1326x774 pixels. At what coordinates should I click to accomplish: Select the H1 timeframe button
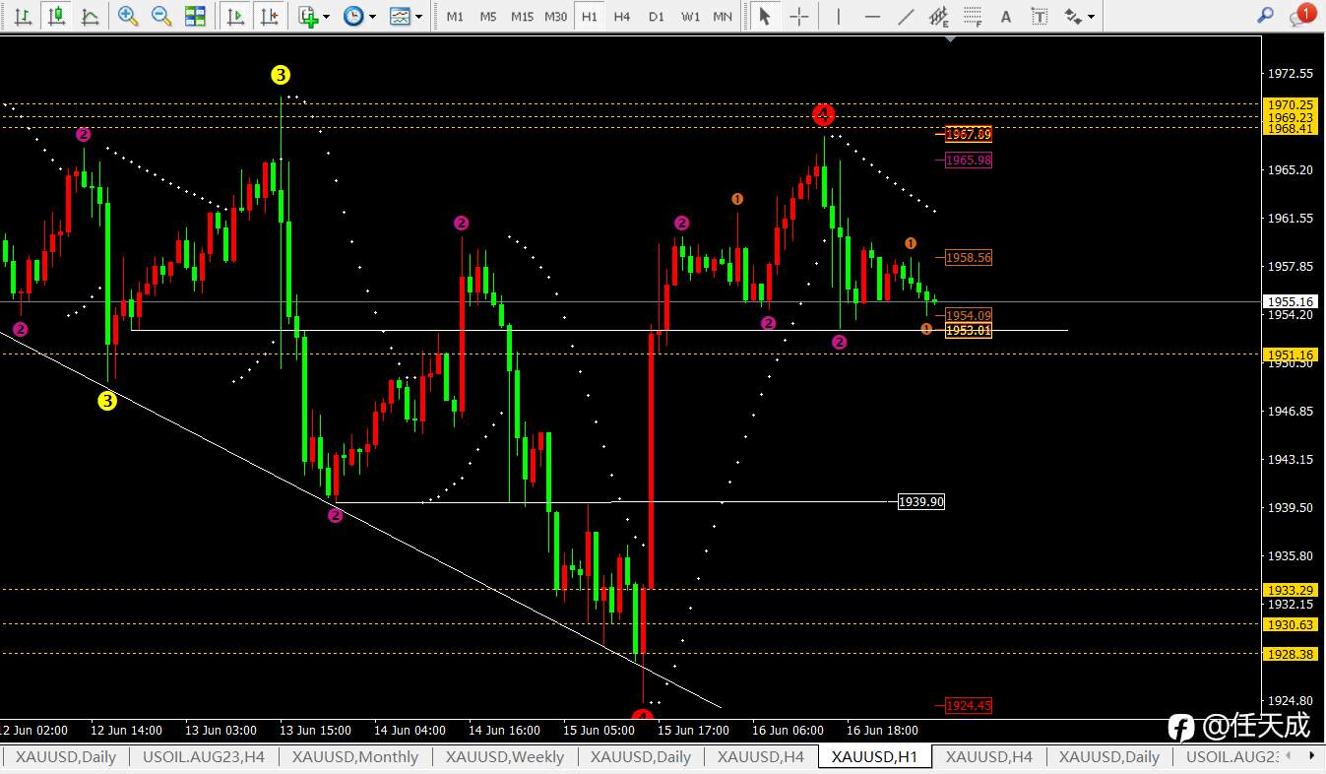coord(589,17)
